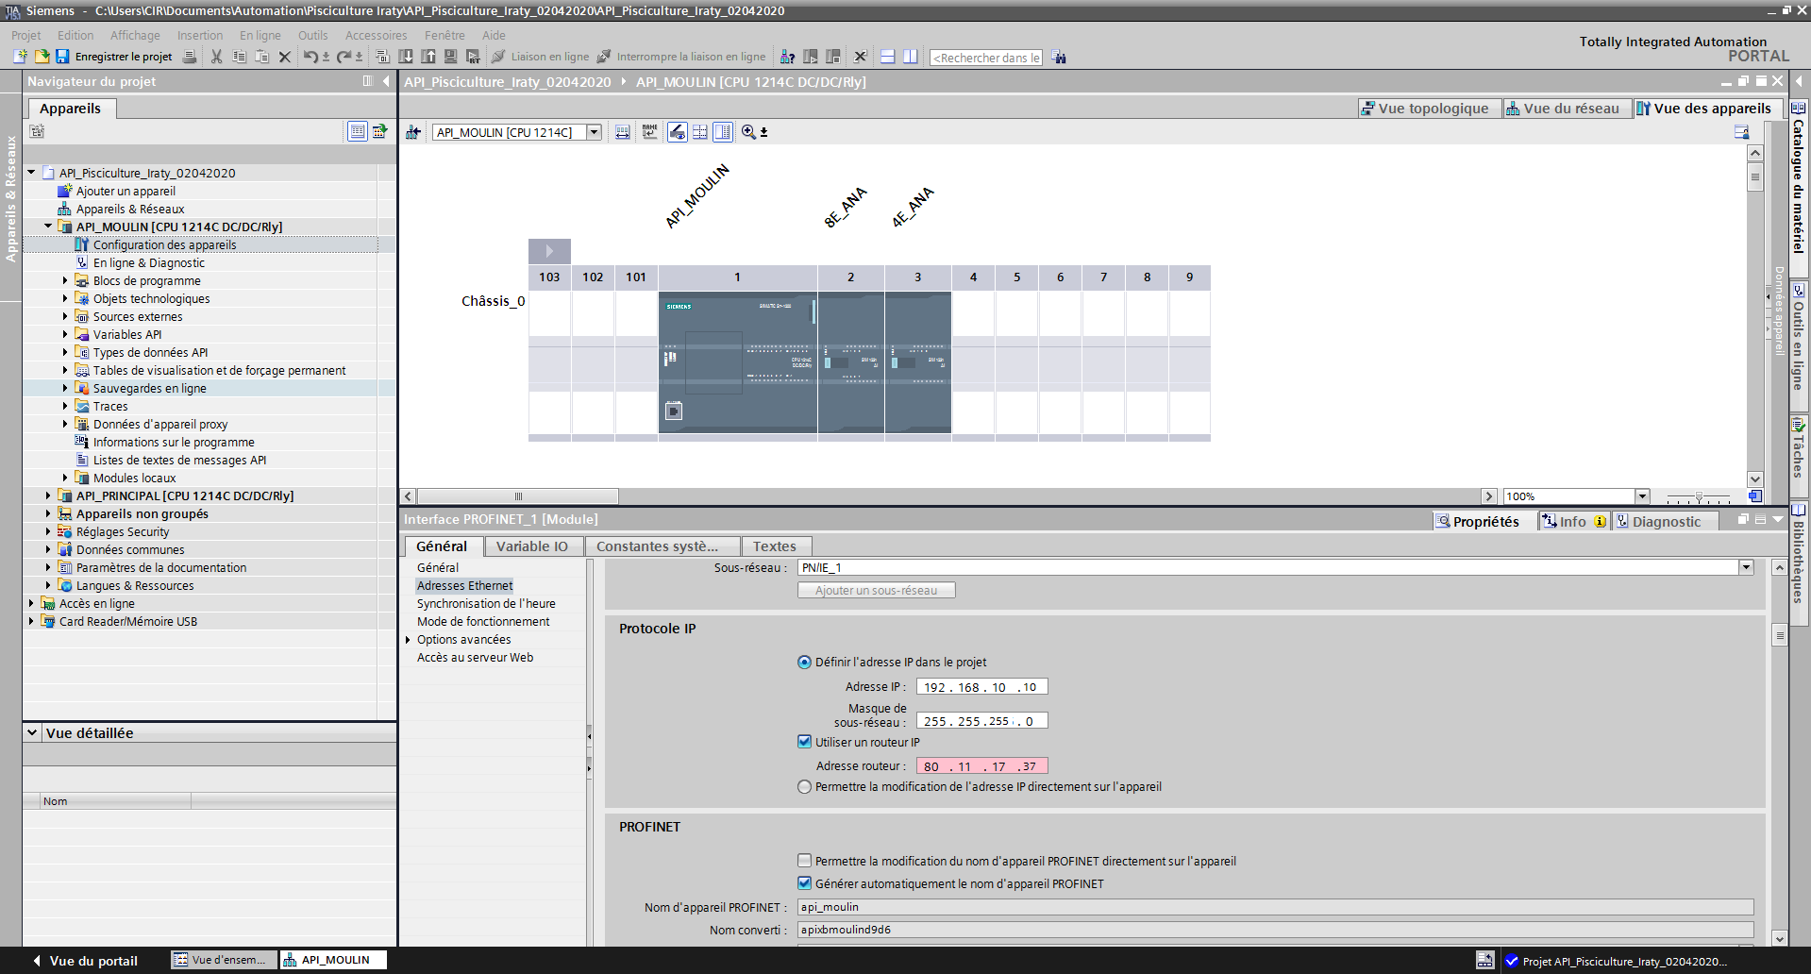1811x974 pixels.
Task: Open Vue du portail link
Action: (92, 961)
